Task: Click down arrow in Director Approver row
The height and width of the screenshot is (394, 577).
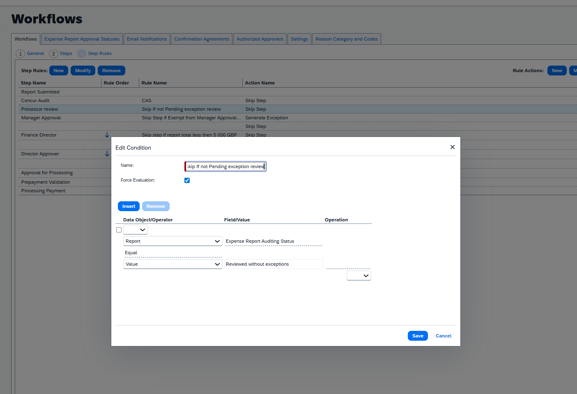Action: click(x=107, y=154)
